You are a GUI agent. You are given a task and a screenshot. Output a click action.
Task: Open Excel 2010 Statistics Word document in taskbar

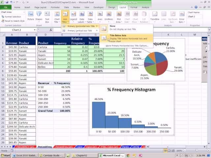click(25, 155)
